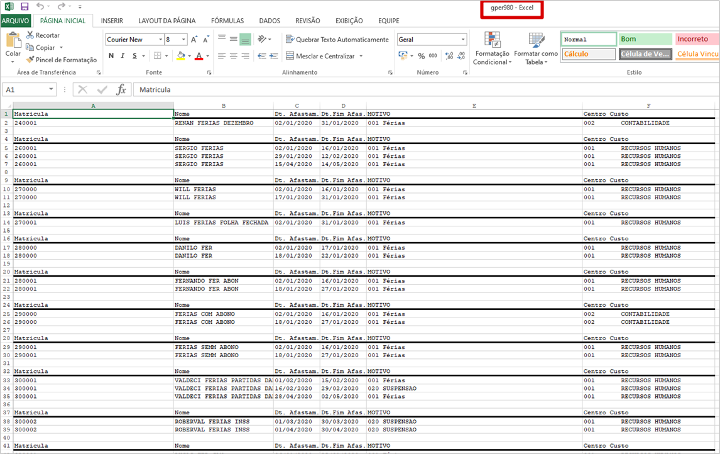Select column E header
The width and height of the screenshot is (720, 454).
pos(474,106)
